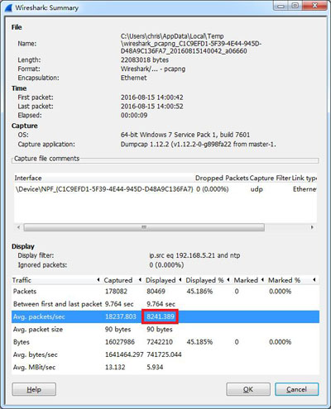The width and height of the screenshot is (331, 409).
Task: Select the \Device\NPF interface row
Action: (x=165, y=189)
